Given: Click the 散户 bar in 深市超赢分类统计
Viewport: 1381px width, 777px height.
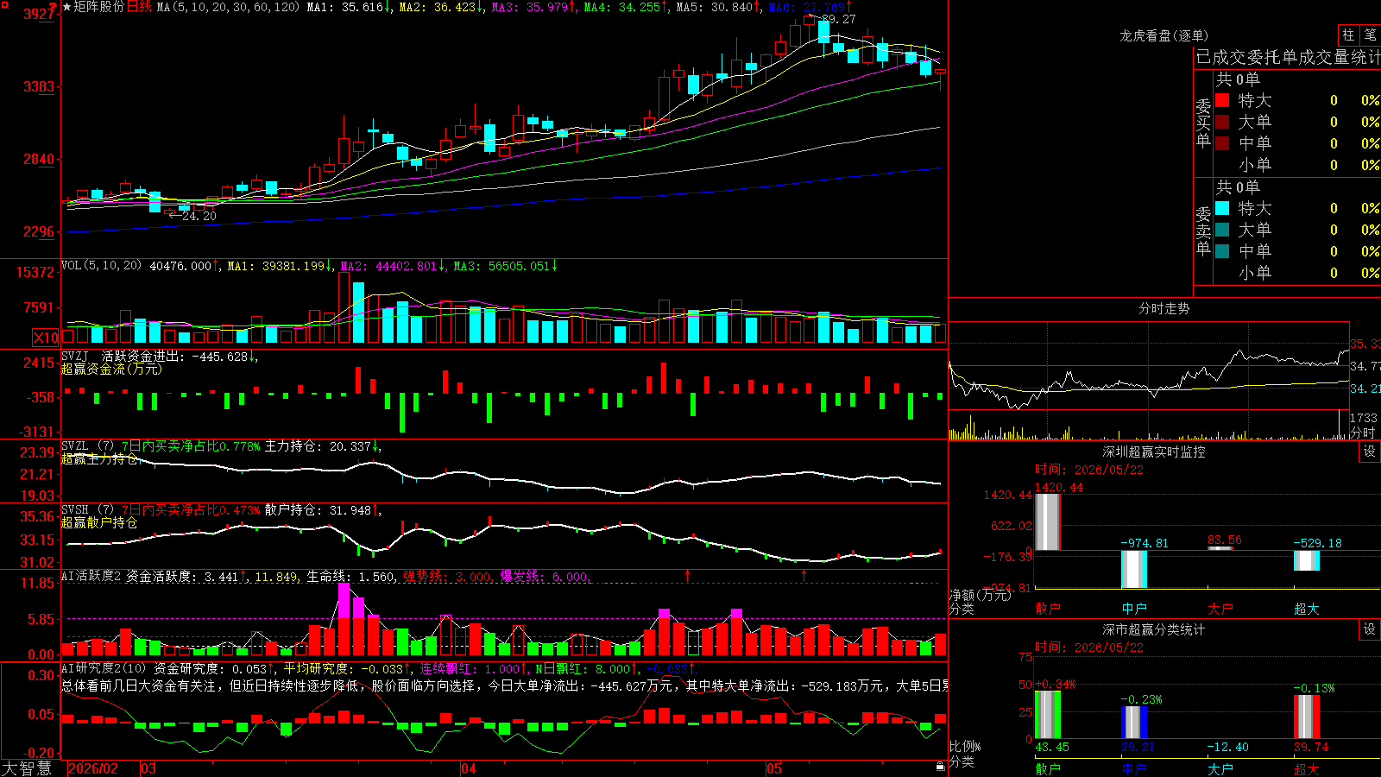Looking at the screenshot, I should [1048, 715].
